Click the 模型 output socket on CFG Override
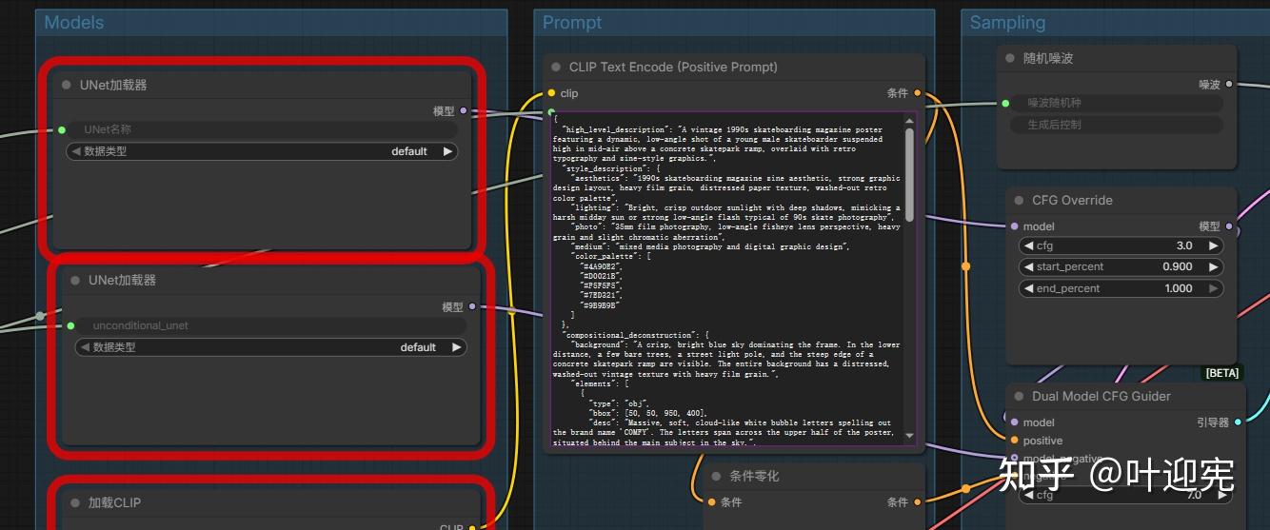This screenshot has height=530, width=1270. (x=1229, y=226)
